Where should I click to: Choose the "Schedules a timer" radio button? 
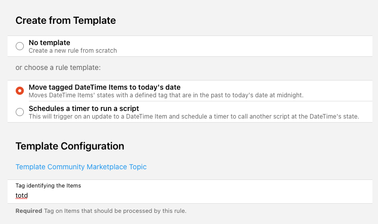click(x=20, y=112)
